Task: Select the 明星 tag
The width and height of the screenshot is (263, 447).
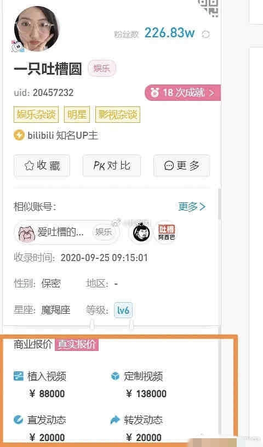Action: pos(77,115)
